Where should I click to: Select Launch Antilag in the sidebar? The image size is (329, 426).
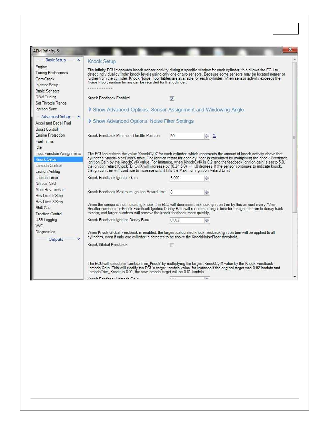click(48, 171)
